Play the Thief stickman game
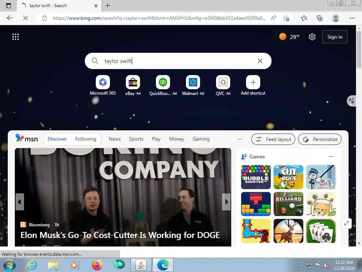 pyautogui.click(x=321, y=177)
